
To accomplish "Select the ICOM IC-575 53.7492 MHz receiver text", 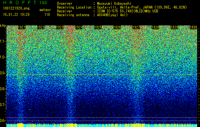I will (128, 11).
